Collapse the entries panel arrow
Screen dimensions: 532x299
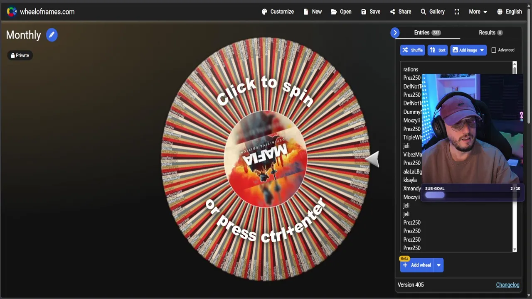coord(395,32)
